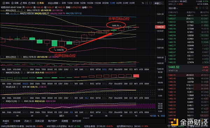Image resolution: width=210 pixels, height=128 pixels.
Task: Choose VOLUME in MACD panel indicator row
Action: point(17,84)
